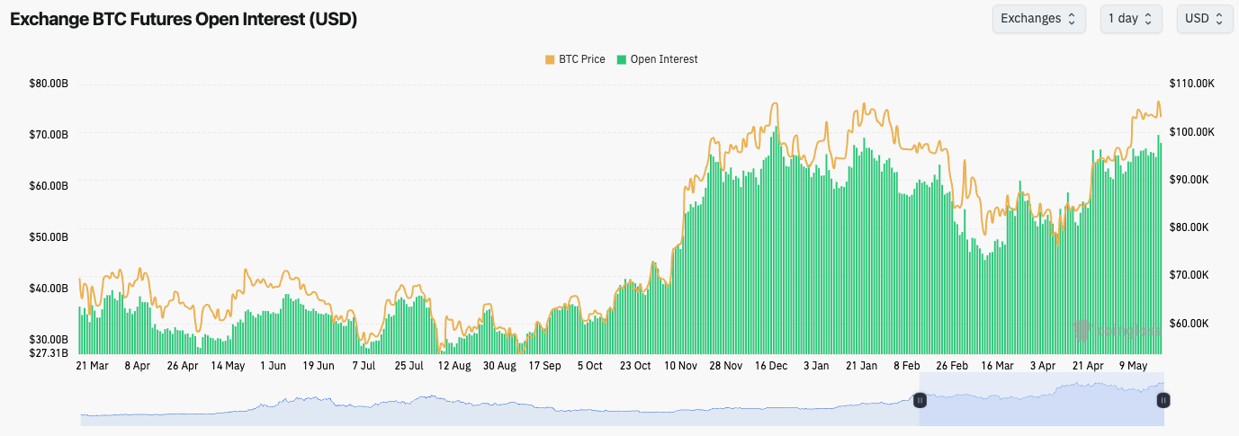Select the chart title heading text
The image size is (1239, 436).
pyautogui.click(x=184, y=20)
